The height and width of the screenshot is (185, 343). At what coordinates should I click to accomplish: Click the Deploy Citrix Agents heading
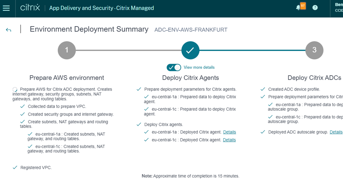tap(191, 78)
